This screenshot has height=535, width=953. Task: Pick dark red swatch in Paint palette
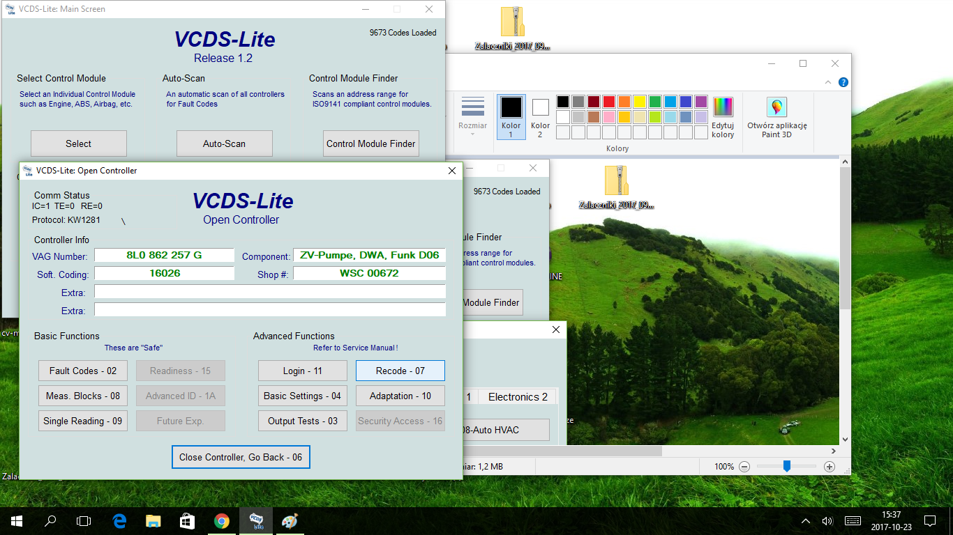click(593, 102)
